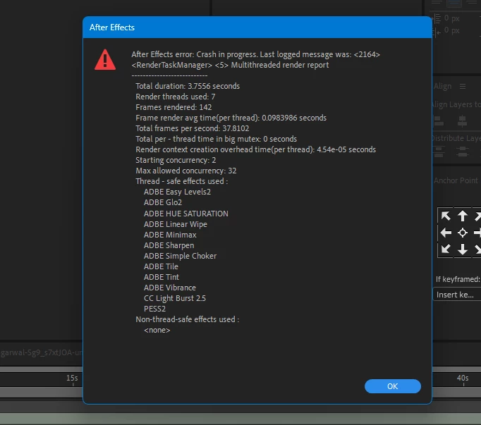Screen dimensions: 481x425
Task: Click 'Render context creation overhead time' line
Action: (255, 149)
